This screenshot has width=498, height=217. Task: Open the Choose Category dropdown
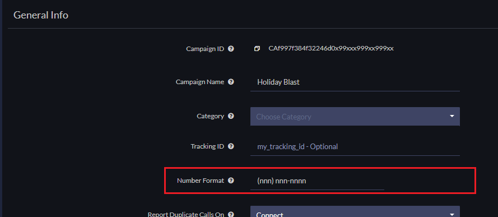click(355, 116)
